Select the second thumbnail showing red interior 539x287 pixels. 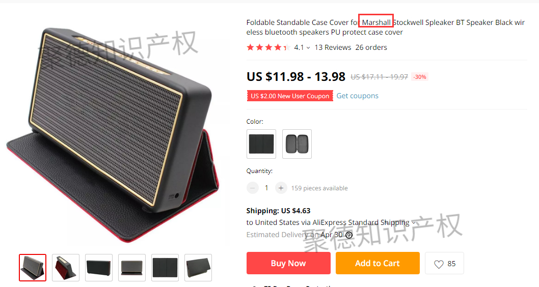pos(66,268)
